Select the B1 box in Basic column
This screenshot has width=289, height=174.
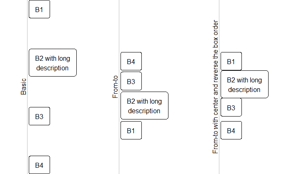(x=39, y=10)
